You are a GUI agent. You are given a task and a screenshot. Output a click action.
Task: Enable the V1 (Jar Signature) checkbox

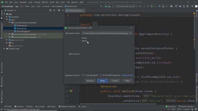coord(83,75)
